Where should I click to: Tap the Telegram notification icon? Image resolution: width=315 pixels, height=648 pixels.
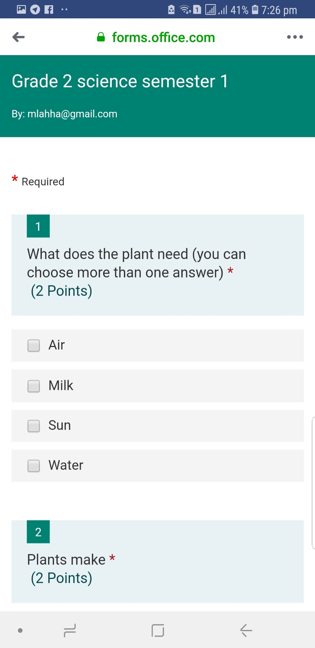[35, 9]
